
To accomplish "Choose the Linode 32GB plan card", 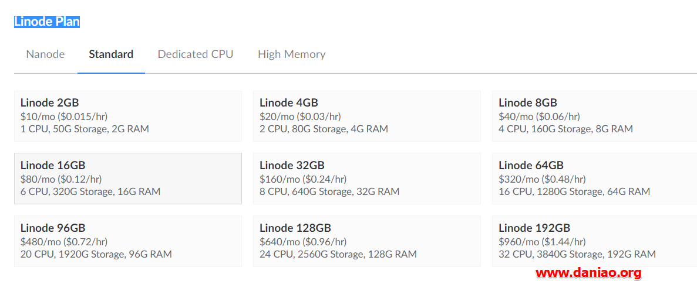I will (367, 179).
